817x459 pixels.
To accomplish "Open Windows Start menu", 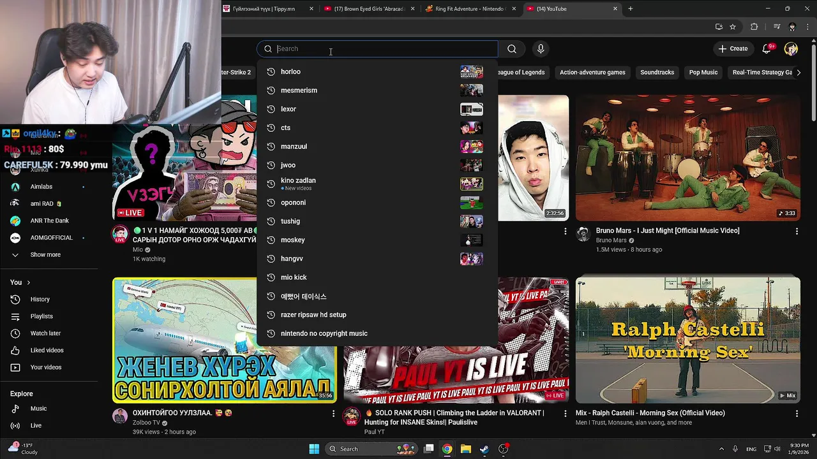I will point(314,449).
